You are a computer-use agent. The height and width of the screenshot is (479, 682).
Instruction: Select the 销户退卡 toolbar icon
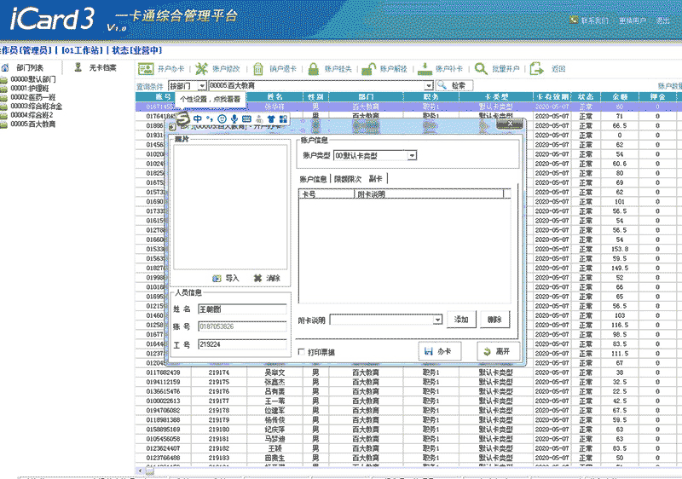(x=258, y=69)
